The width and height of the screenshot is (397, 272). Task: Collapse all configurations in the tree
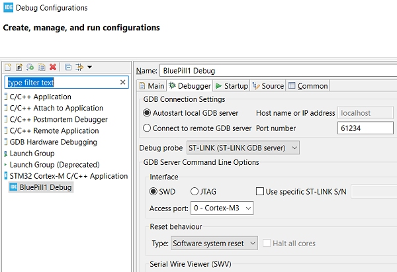(x=68, y=67)
